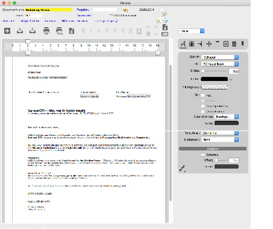Screen dimensions: 273x229
Task: Click the printer icon to print the letter
Action: point(46,31)
